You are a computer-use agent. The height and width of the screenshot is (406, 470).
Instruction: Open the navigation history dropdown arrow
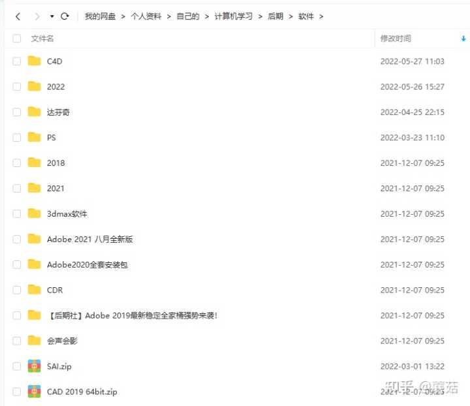pyautogui.click(x=52, y=16)
